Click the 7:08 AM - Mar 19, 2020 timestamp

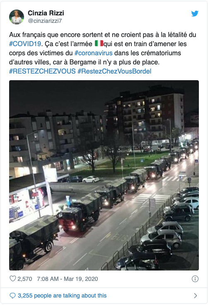(67, 279)
